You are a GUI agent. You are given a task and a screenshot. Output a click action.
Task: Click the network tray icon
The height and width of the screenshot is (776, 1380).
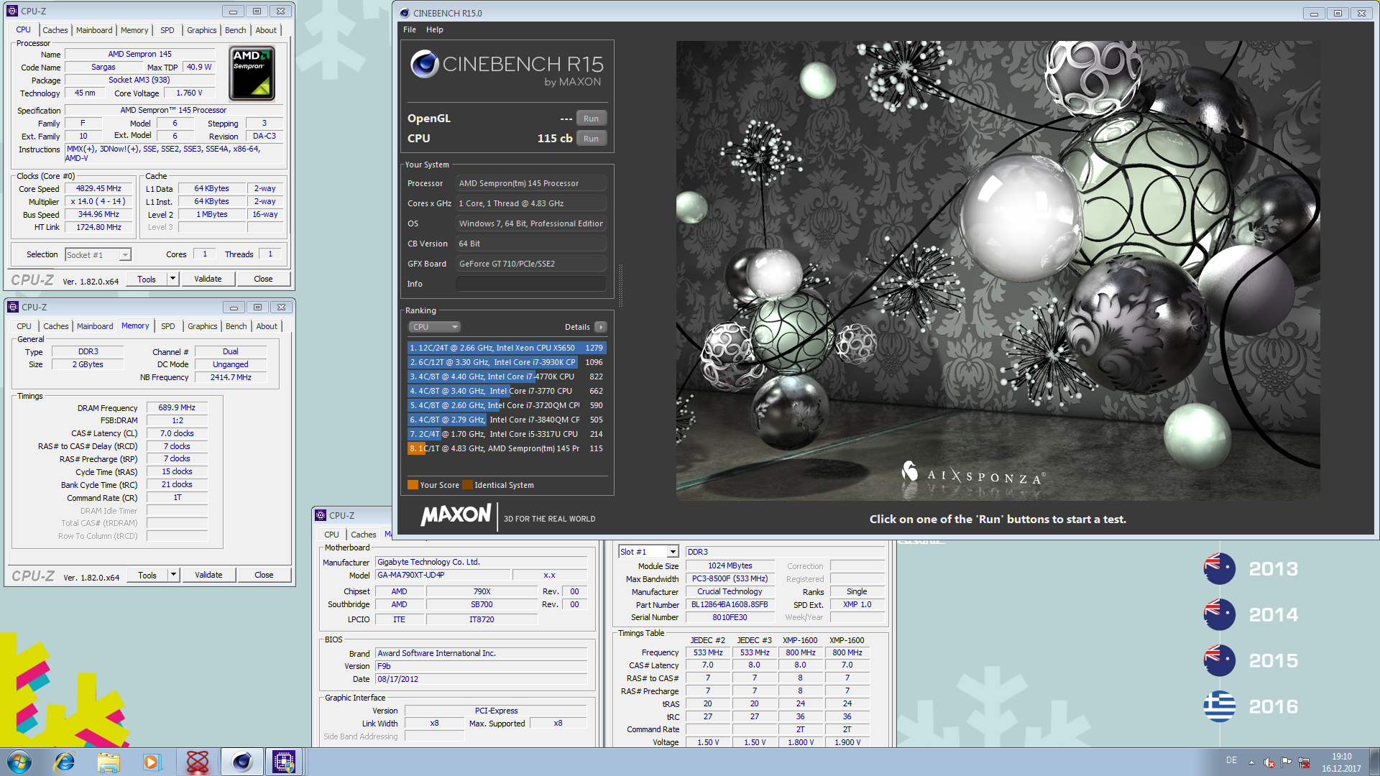coord(1304,762)
